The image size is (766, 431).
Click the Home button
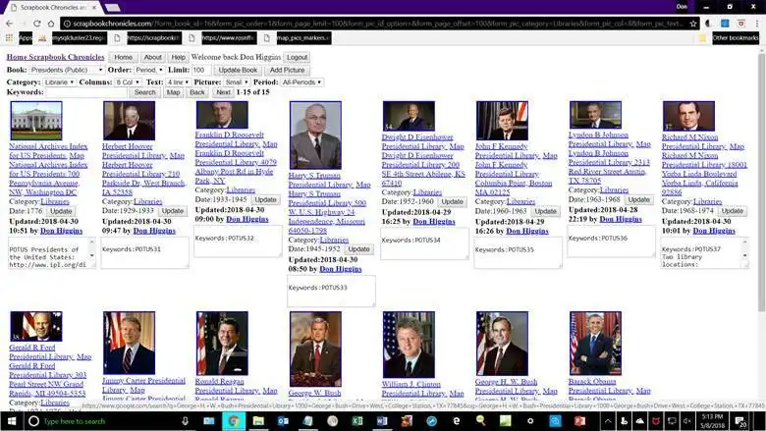click(x=123, y=57)
